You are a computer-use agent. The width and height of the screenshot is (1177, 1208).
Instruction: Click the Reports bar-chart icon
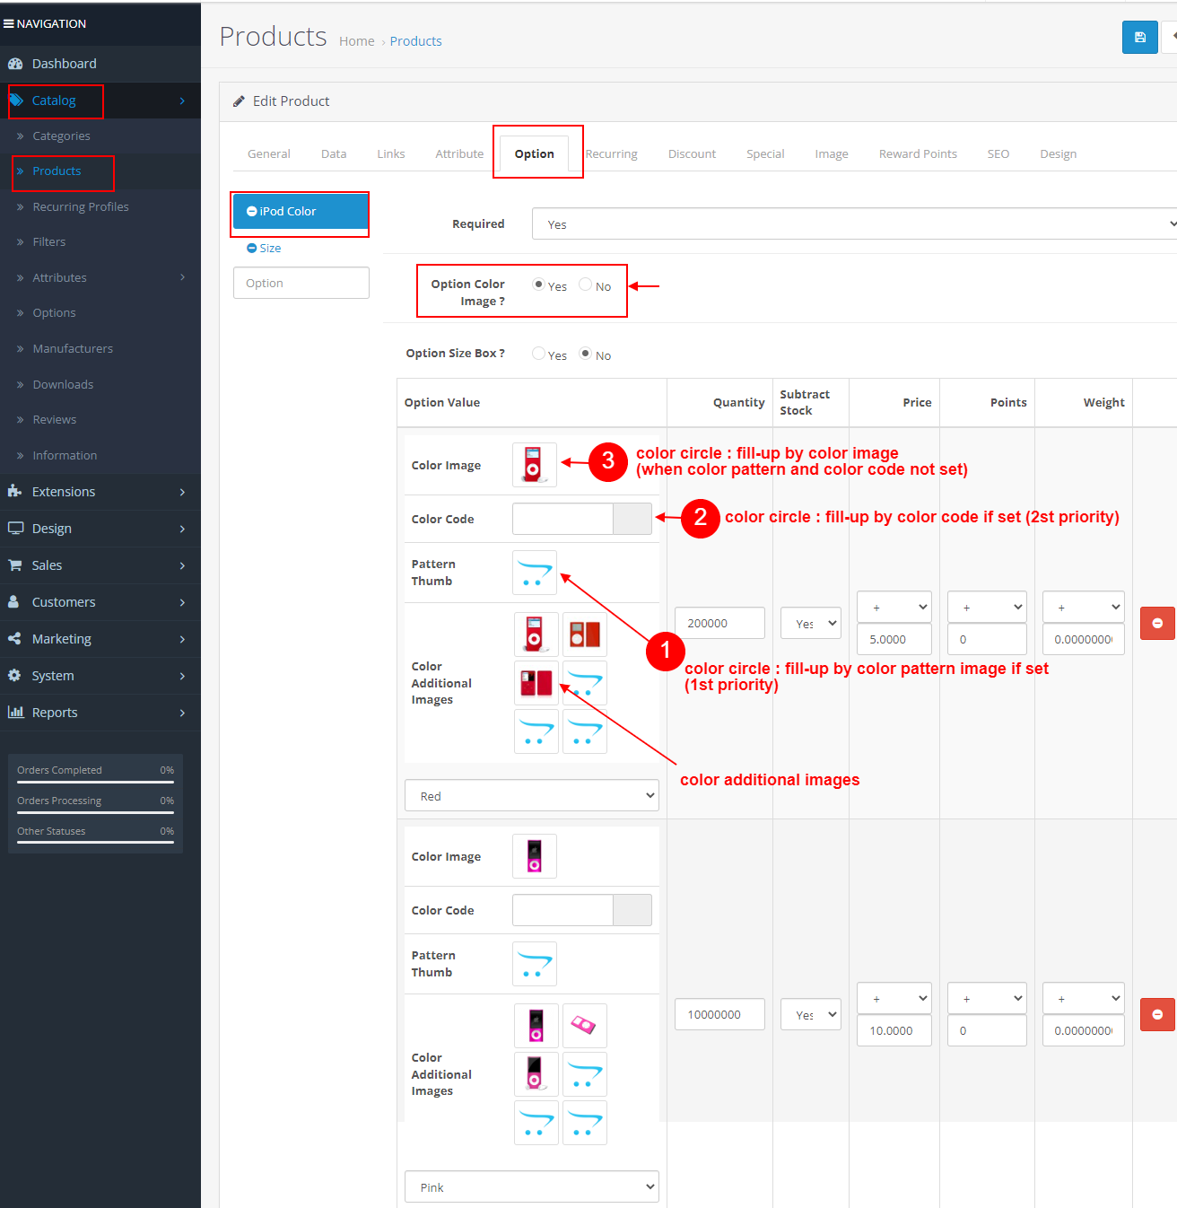click(x=15, y=713)
